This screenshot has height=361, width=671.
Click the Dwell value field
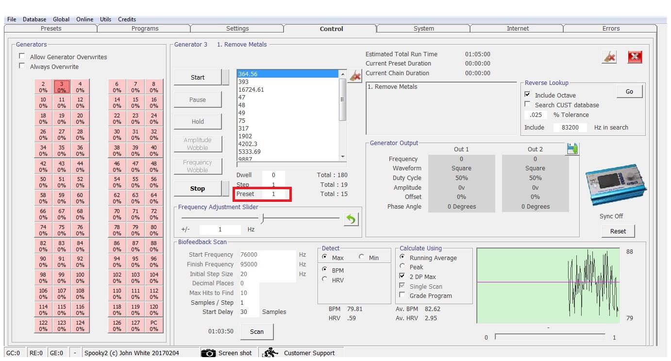[x=273, y=175]
